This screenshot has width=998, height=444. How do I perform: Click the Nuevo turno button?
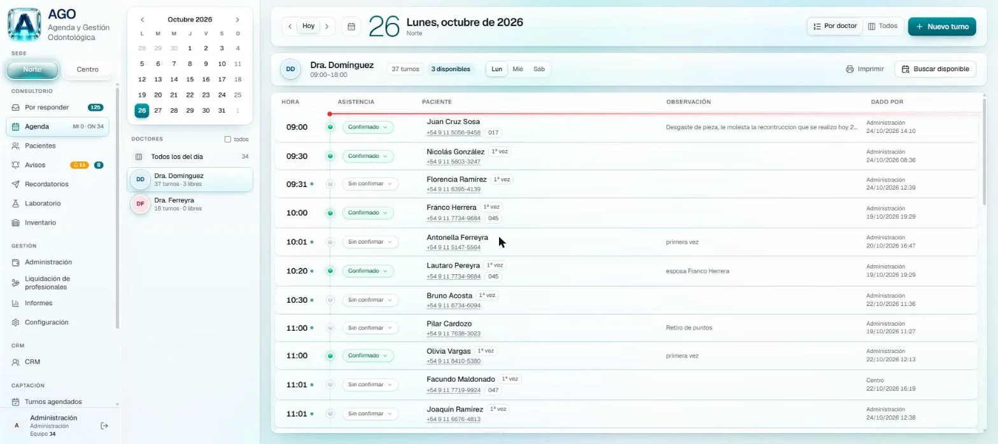pyautogui.click(x=942, y=27)
